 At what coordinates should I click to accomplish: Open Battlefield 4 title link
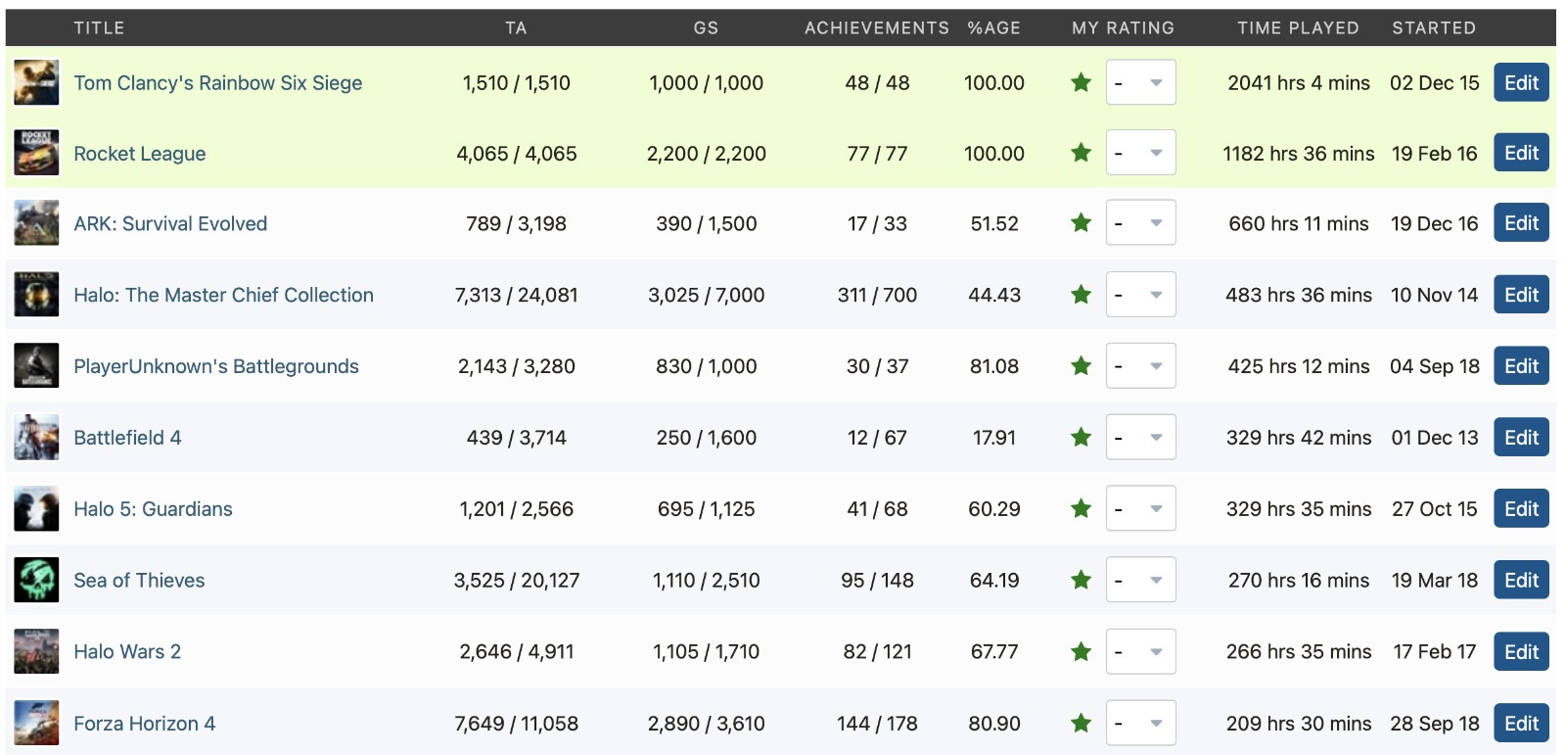click(x=127, y=438)
